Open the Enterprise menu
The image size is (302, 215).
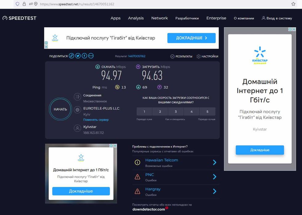click(x=216, y=18)
